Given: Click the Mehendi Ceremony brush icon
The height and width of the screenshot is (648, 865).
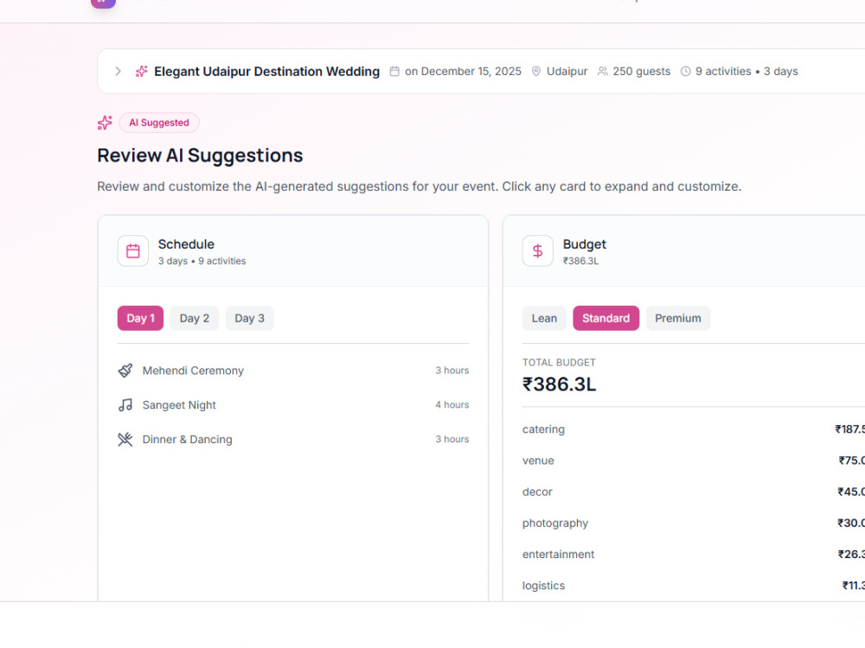Looking at the screenshot, I should (x=125, y=371).
